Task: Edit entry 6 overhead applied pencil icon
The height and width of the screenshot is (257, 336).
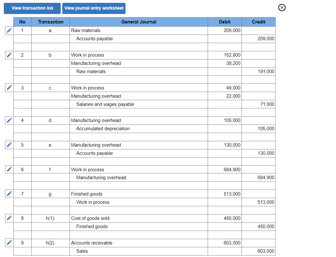Action: (x=9, y=170)
